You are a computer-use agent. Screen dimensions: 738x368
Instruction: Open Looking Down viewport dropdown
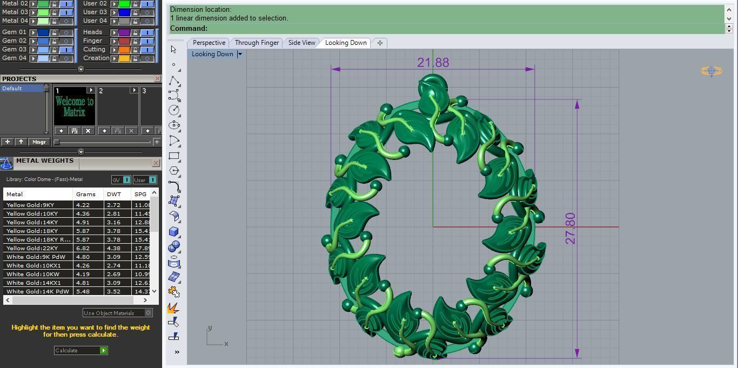[240, 54]
